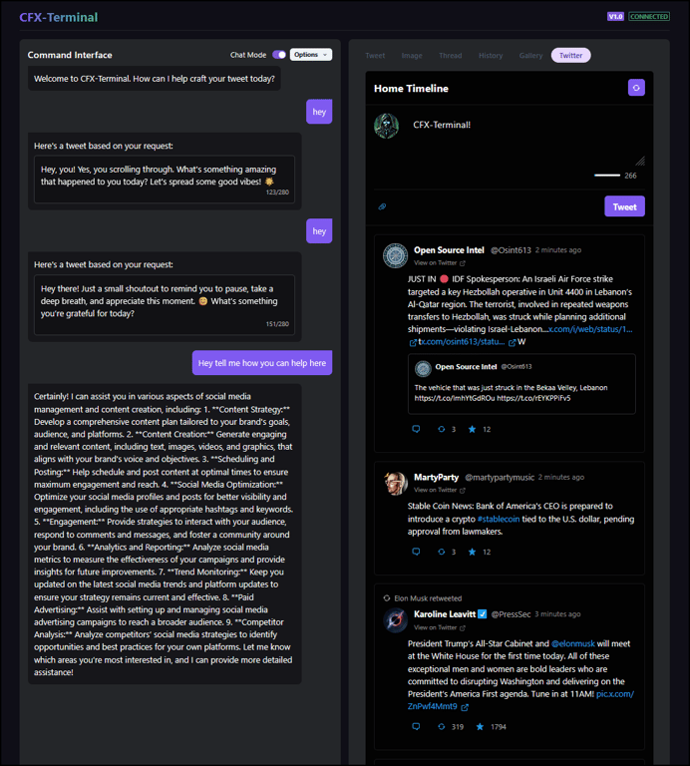The width and height of the screenshot is (690, 766).
Task: Click the CFX-Terminal profile avatar in composer
Action: [x=386, y=126]
